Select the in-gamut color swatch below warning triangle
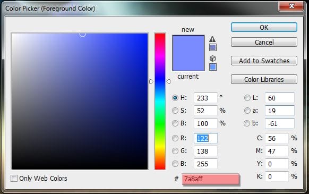 (x=213, y=47)
